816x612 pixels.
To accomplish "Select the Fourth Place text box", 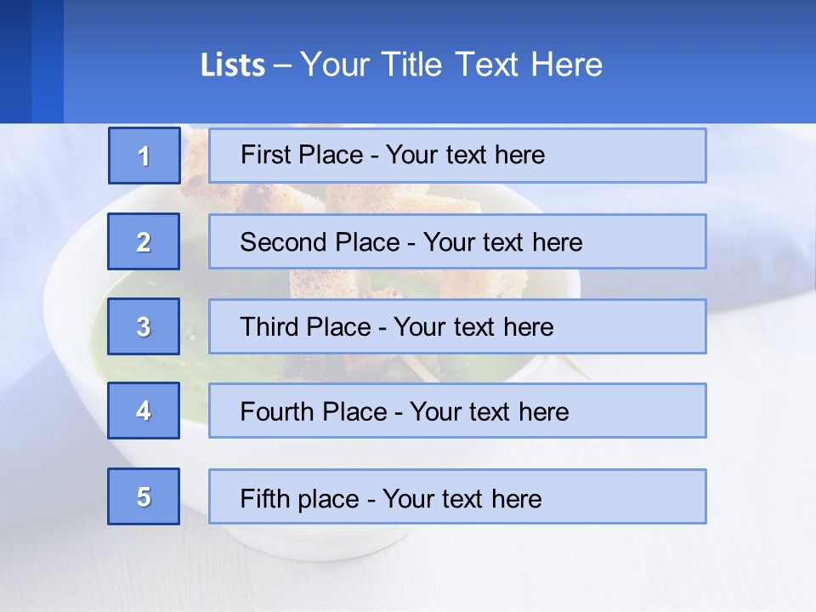I will [x=457, y=411].
